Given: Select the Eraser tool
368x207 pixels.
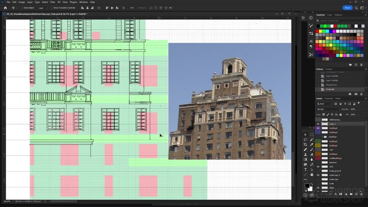Looking at the screenshot, I should pyautogui.click(x=312, y=154).
